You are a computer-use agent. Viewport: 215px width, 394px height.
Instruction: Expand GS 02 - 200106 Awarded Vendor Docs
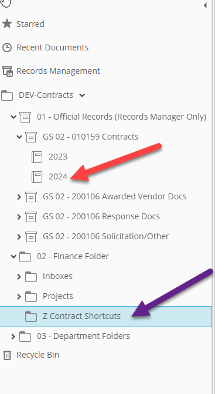19,197
